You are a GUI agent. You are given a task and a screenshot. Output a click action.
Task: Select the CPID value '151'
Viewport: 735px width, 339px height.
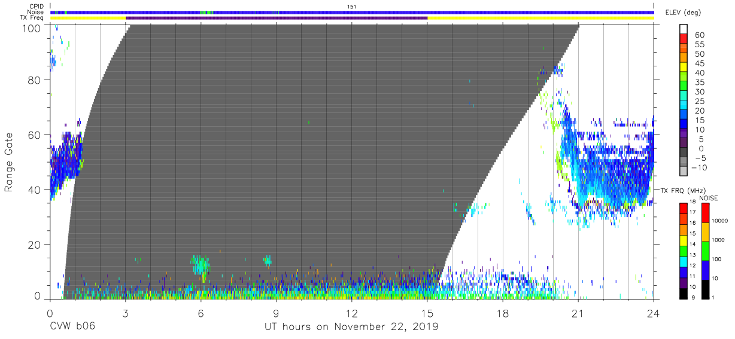tap(351, 6)
